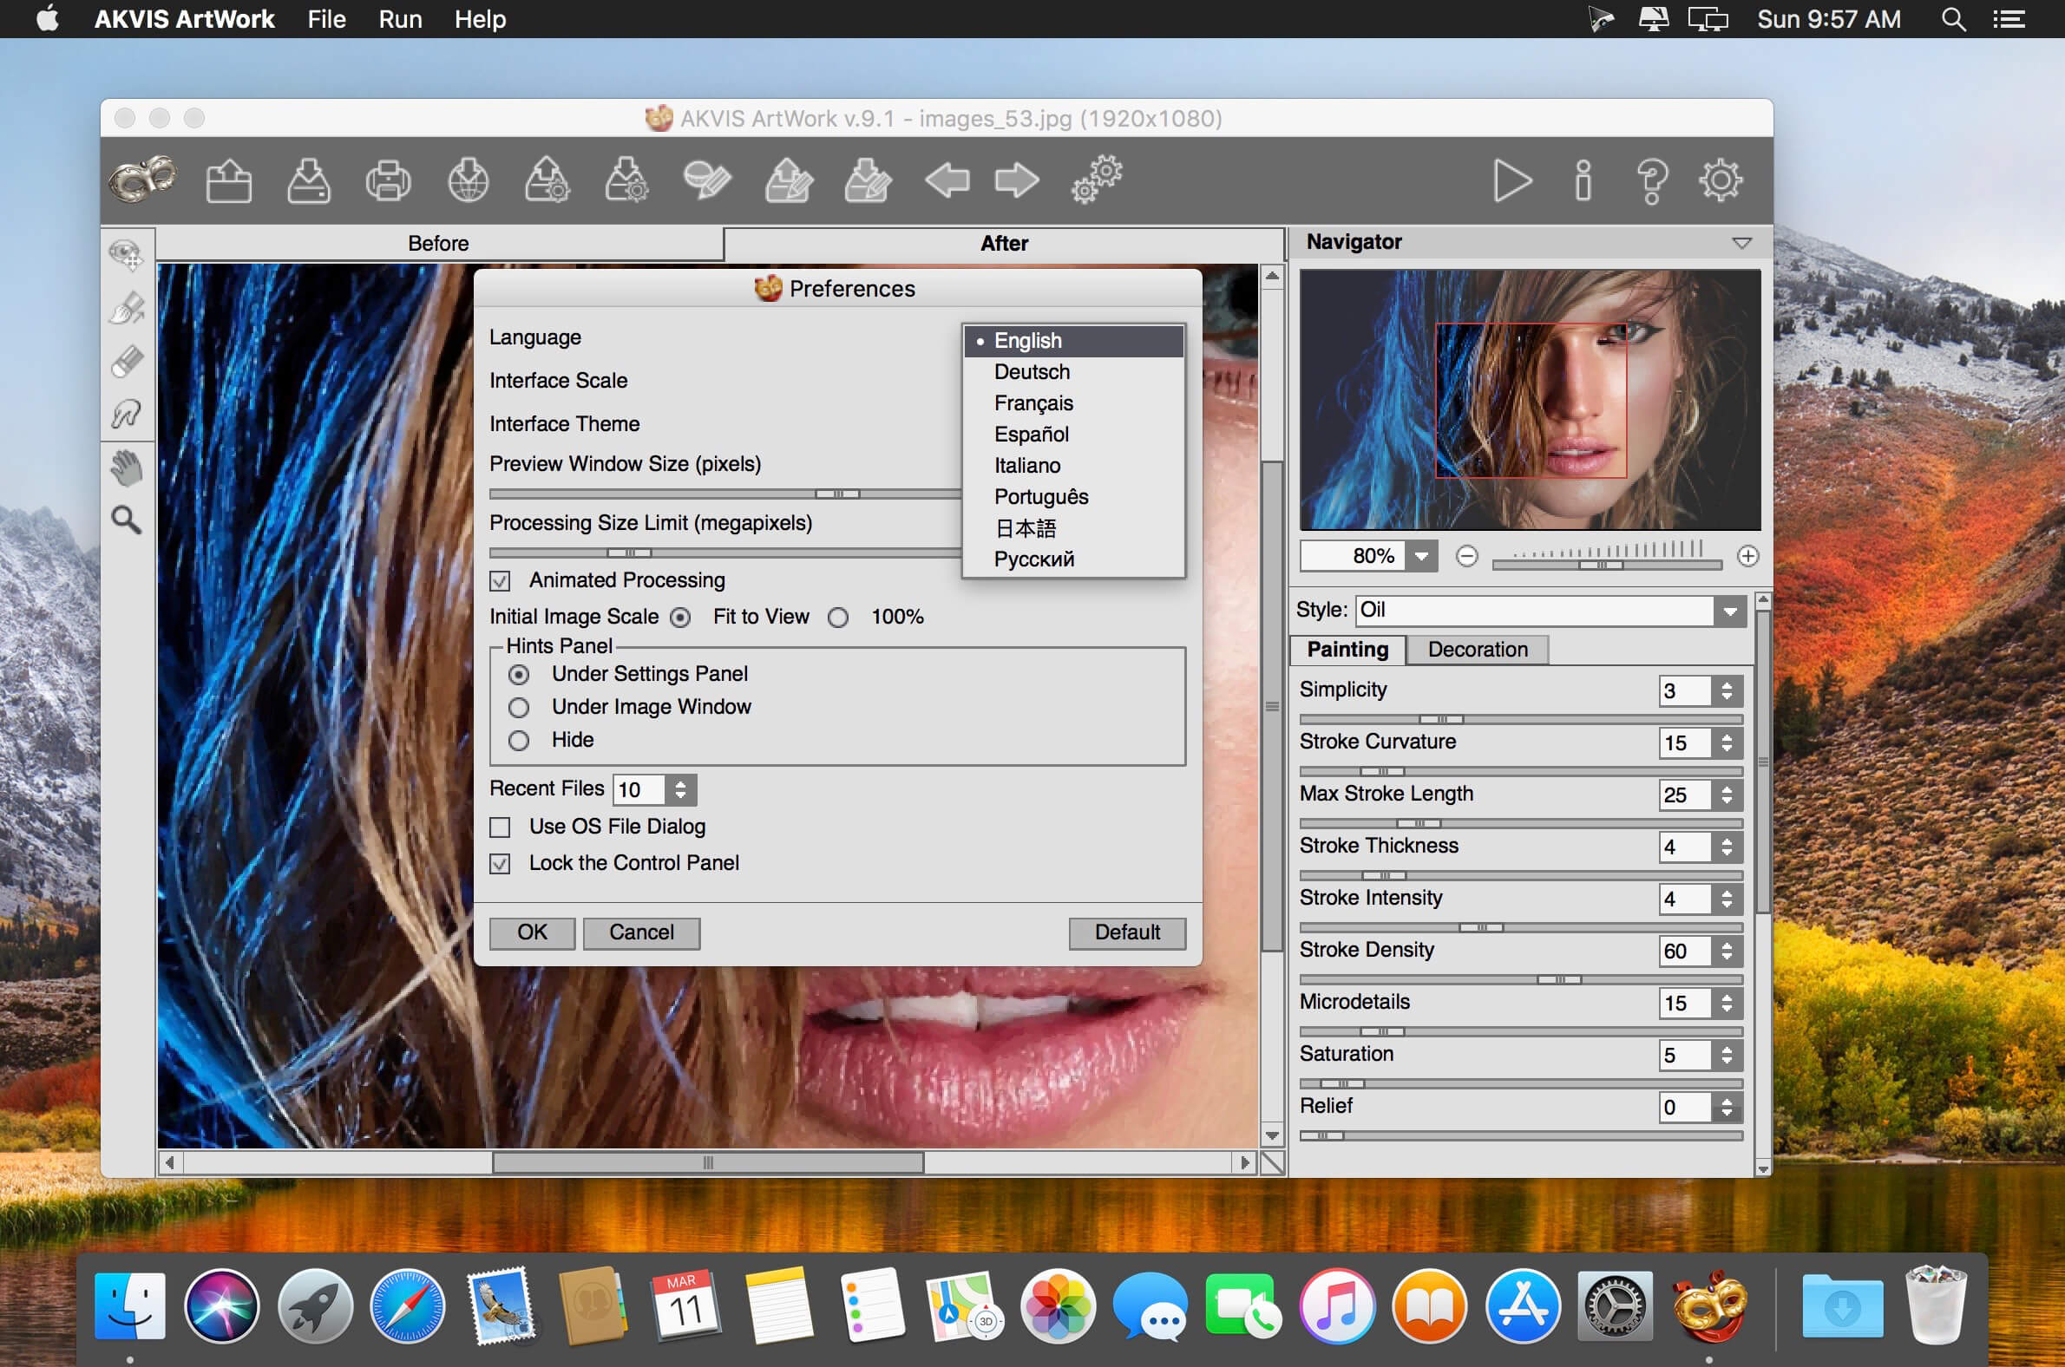Screen dimensions: 2065x1367
Task: Click the Navigator preview thumbnail
Action: click(x=1530, y=400)
